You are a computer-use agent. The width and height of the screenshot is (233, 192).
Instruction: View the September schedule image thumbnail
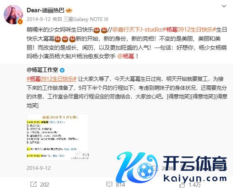(x=58, y=137)
